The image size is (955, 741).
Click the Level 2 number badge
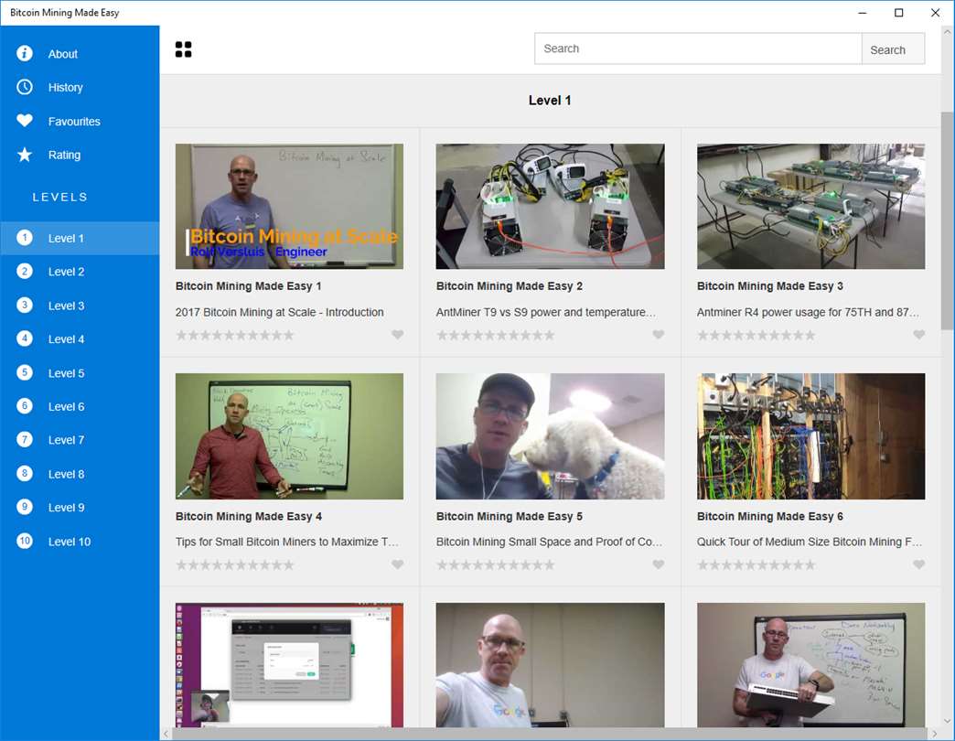coord(25,272)
